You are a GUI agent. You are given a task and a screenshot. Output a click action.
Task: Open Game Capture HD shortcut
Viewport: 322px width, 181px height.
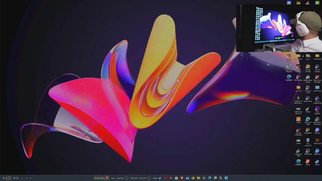(x=317, y=100)
